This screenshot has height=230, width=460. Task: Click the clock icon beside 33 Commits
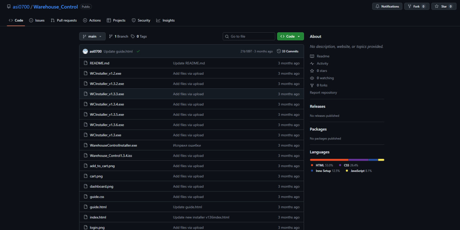(279, 51)
